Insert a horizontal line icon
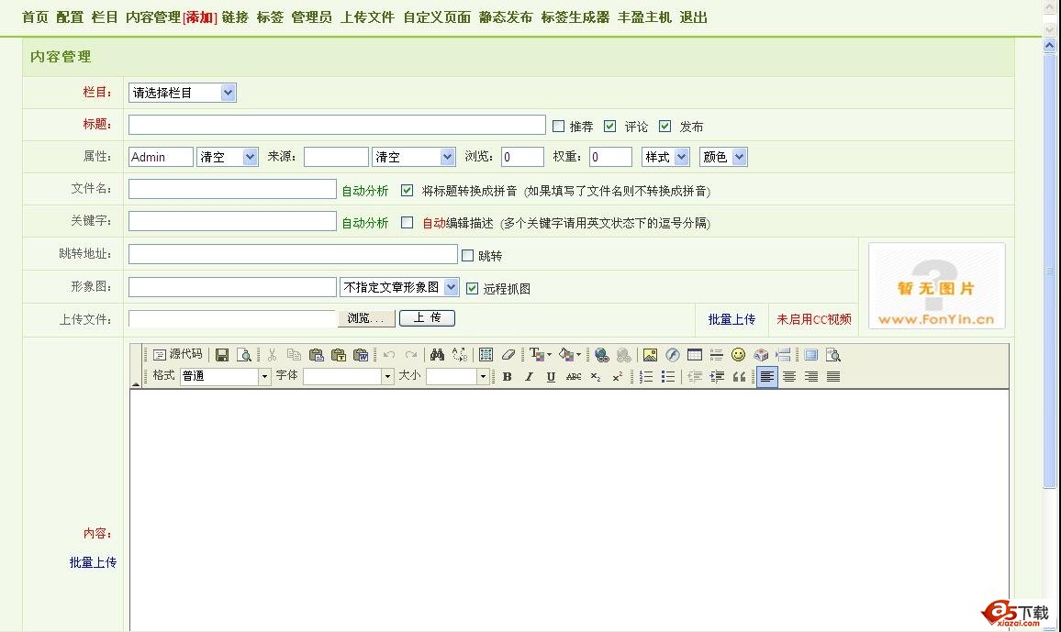Image resolution: width=1061 pixels, height=632 pixels. coord(717,355)
